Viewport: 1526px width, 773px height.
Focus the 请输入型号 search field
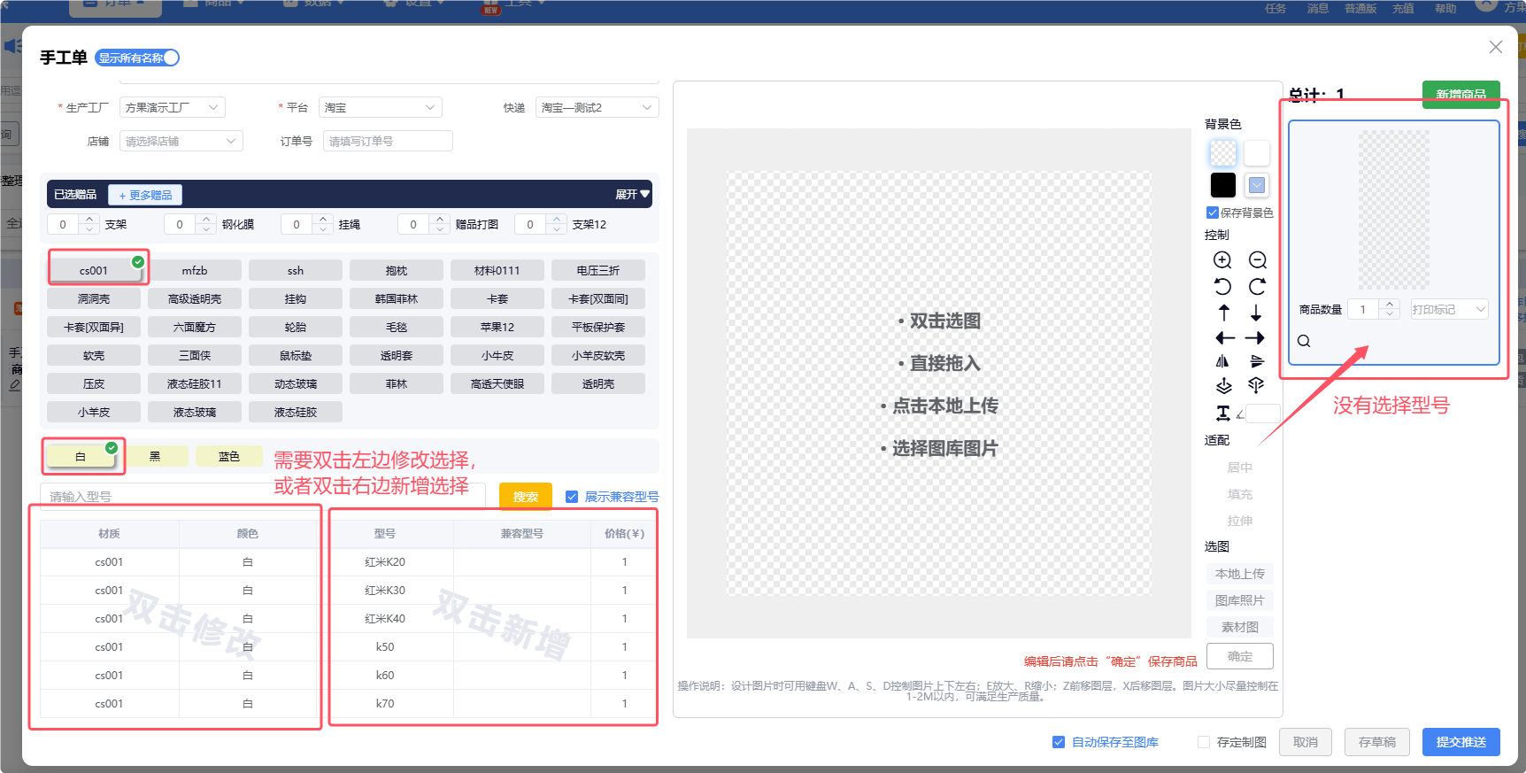click(263, 497)
